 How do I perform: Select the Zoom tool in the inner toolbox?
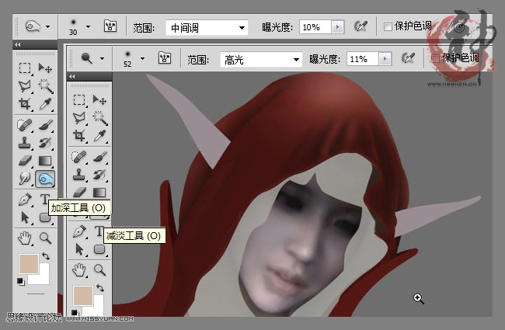(x=99, y=269)
